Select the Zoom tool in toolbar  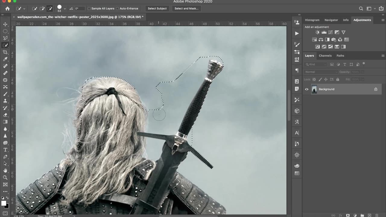pyautogui.click(x=5, y=178)
